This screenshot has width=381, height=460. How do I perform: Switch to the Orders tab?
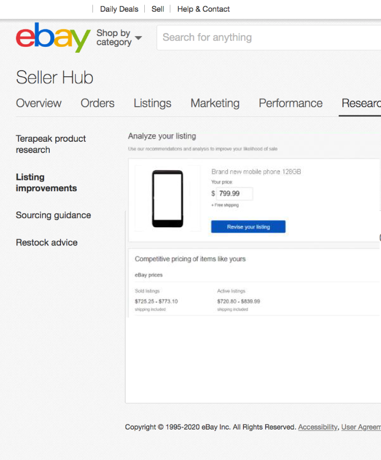coord(98,103)
